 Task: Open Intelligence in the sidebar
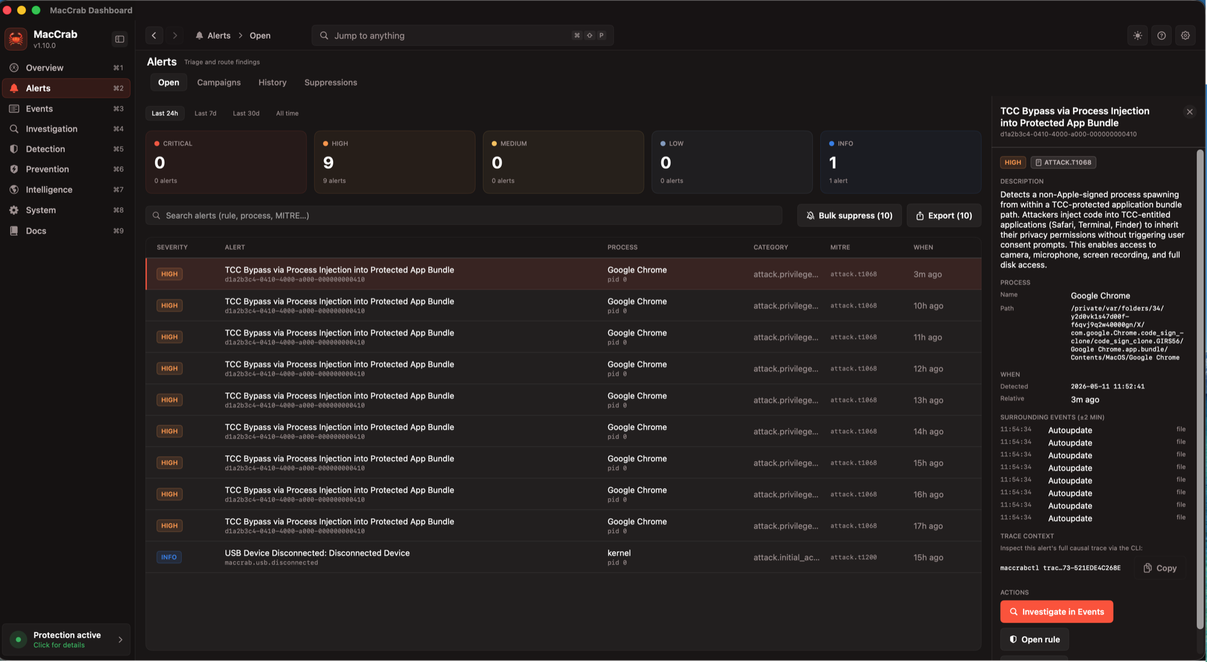point(66,189)
